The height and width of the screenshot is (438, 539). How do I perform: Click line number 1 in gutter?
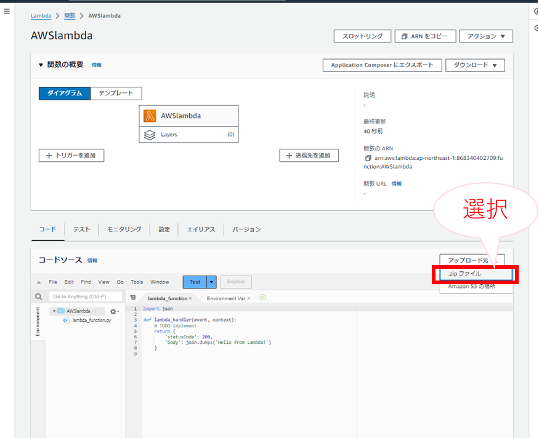(x=136, y=309)
